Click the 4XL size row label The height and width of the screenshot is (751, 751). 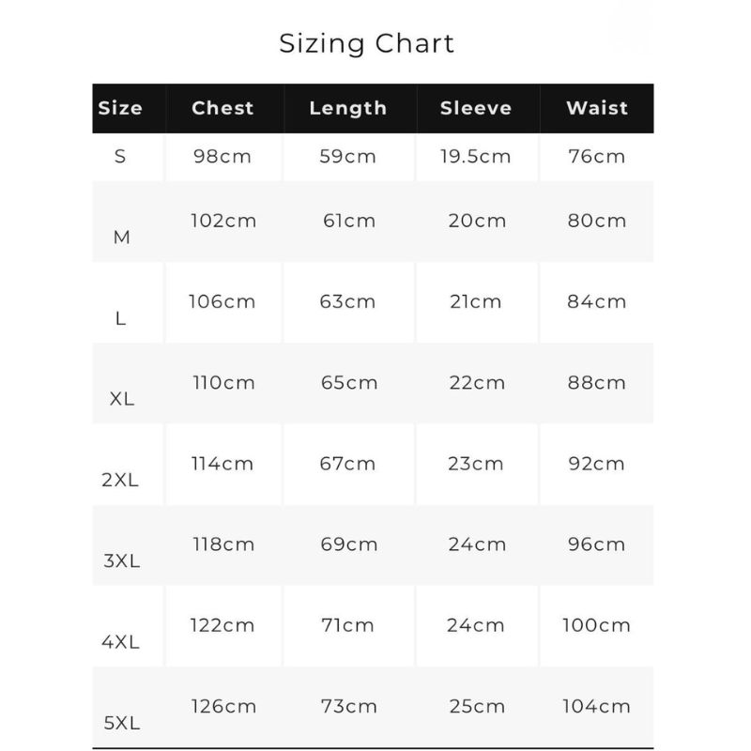point(121,642)
